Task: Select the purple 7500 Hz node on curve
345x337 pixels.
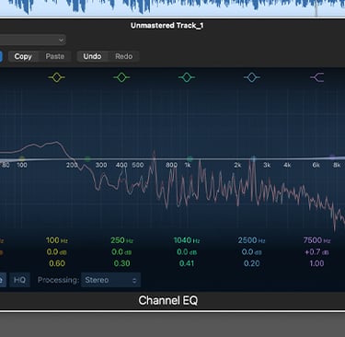Action: 332,157
